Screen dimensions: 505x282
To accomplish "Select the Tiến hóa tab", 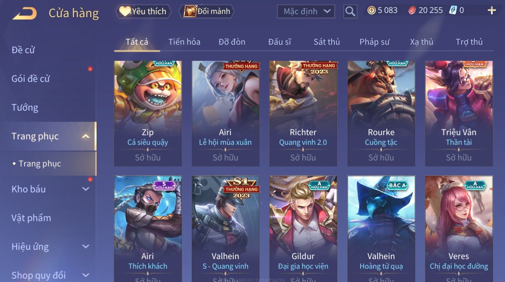I will point(184,42).
